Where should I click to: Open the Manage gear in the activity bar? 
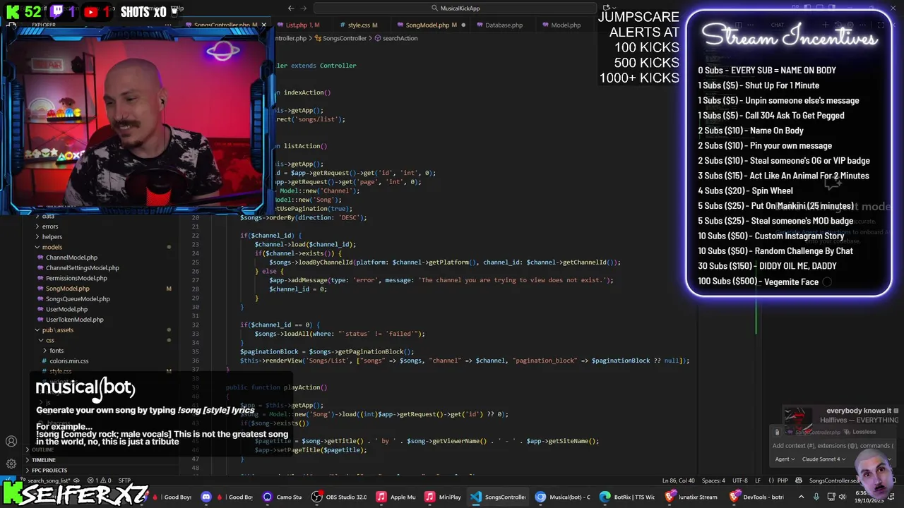(x=11, y=464)
